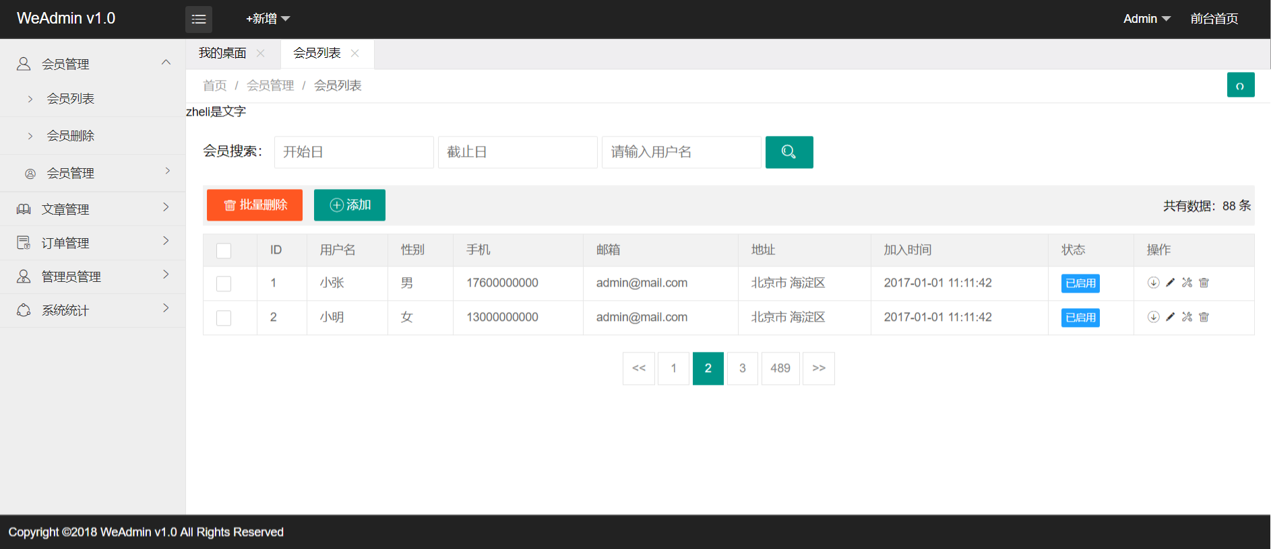This screenshot has width=1271, height=549.
Task: Open the +新增 dropdown menu
Action: [268, 19]
